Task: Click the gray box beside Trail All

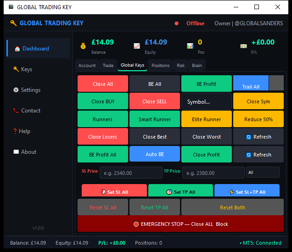Action: 276,83
